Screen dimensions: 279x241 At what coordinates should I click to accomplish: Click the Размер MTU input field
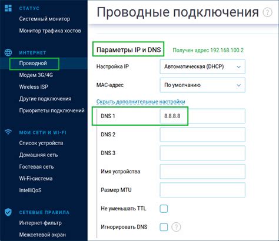point(202,190)
